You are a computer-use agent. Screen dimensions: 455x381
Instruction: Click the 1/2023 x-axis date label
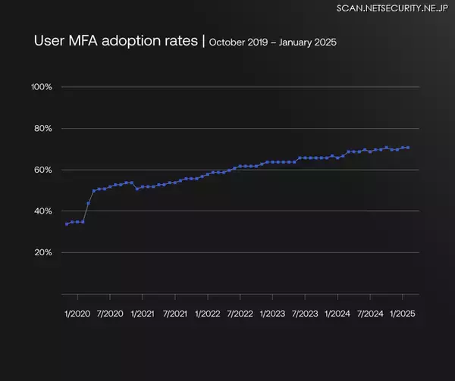pos(272,314)
